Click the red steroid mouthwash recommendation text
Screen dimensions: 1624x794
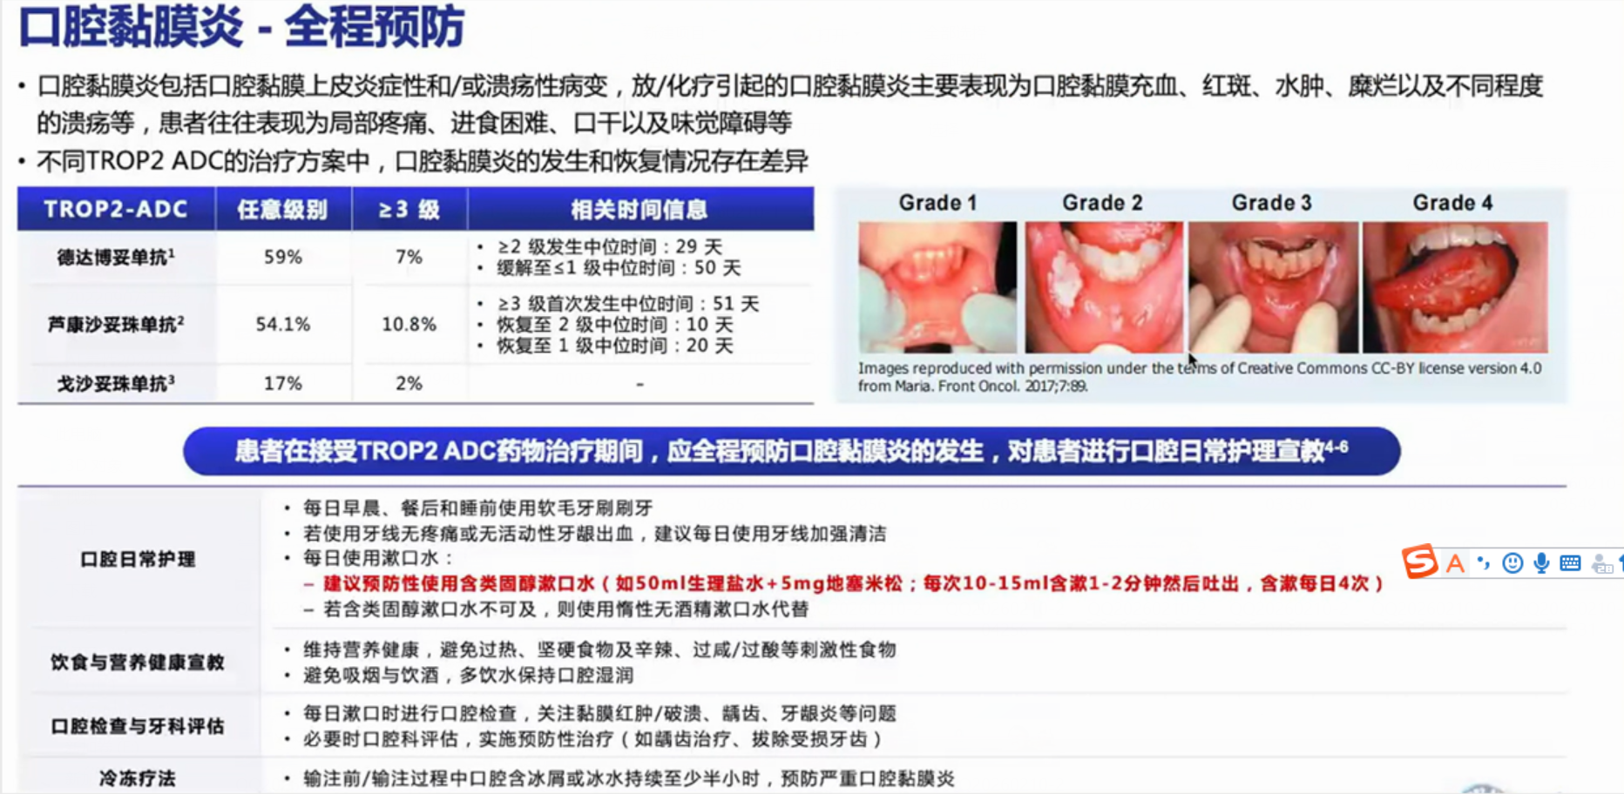(x=852, y=584)
